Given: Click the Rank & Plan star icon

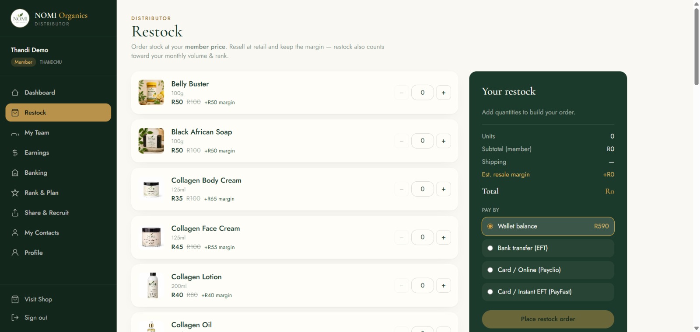Looking at the screenshot, I should pyautogui.click(x=15, y=193).
